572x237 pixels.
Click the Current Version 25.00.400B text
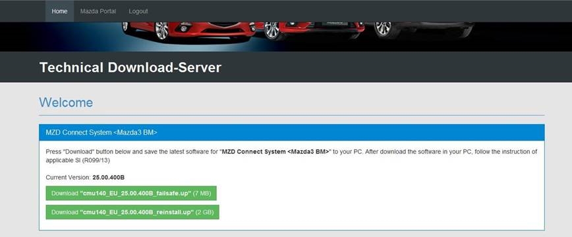[86, 178]
